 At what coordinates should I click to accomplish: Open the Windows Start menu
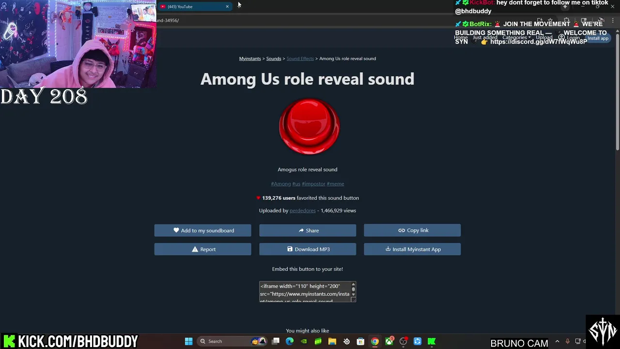point(188,341)
